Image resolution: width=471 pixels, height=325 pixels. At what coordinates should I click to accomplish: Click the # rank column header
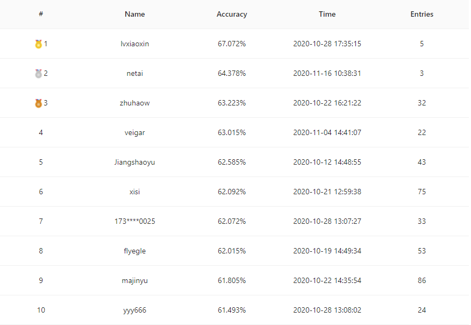click(41, 15)
